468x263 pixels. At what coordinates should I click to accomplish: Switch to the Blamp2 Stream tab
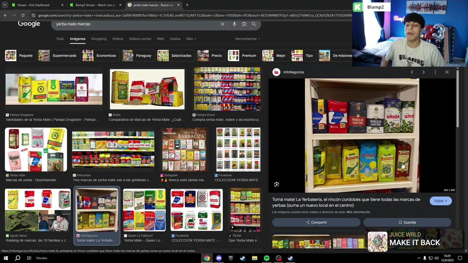coord(95,5)
